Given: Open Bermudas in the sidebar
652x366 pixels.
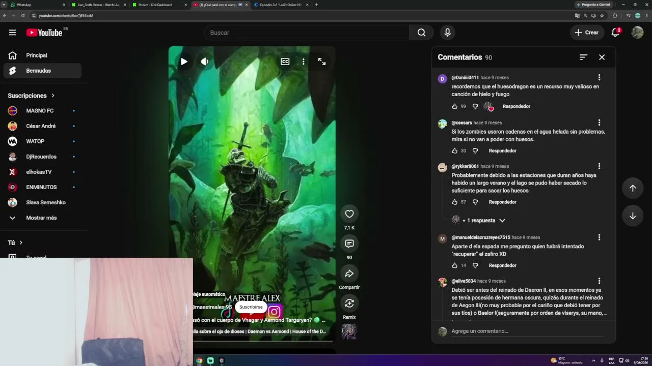Looking at the screenshot, I should coord(42,71).
